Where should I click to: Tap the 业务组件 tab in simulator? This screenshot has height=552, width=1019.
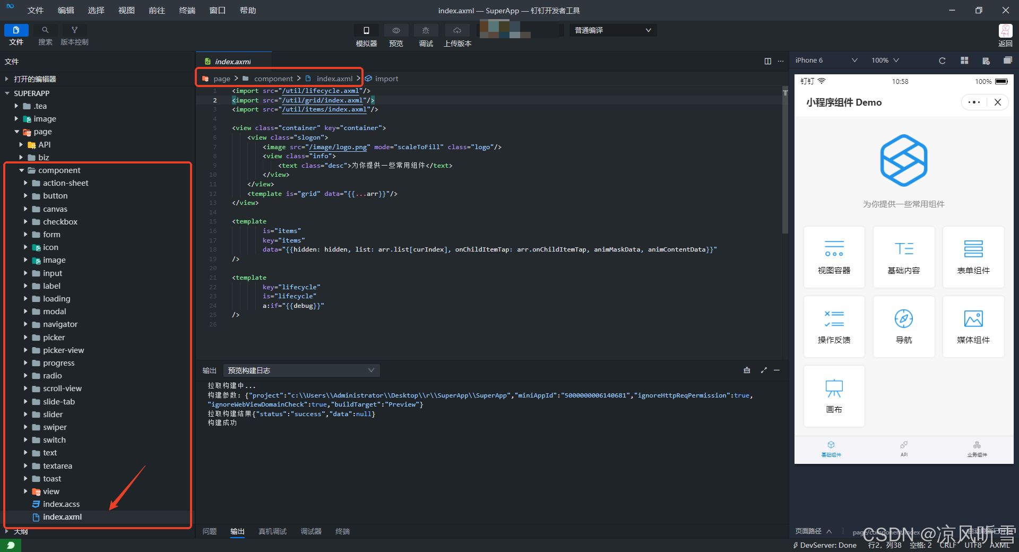(977, 449)
